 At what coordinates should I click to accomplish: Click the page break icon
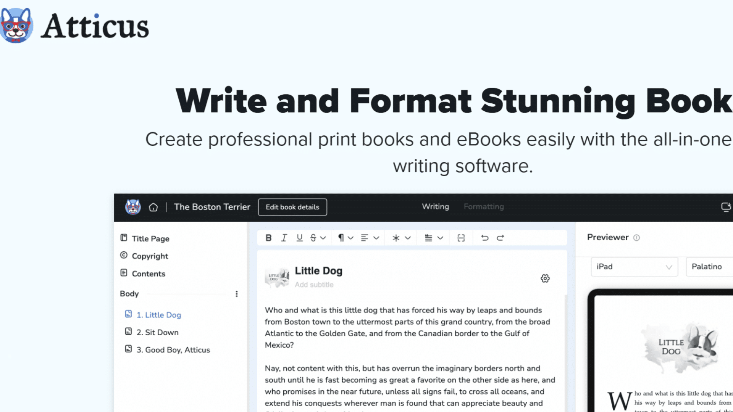461,238
